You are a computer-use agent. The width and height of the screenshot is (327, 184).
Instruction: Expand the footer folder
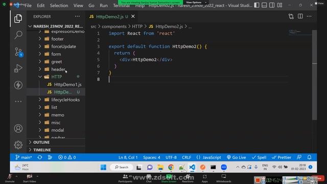pyautogui.click(x=56, y=39)
